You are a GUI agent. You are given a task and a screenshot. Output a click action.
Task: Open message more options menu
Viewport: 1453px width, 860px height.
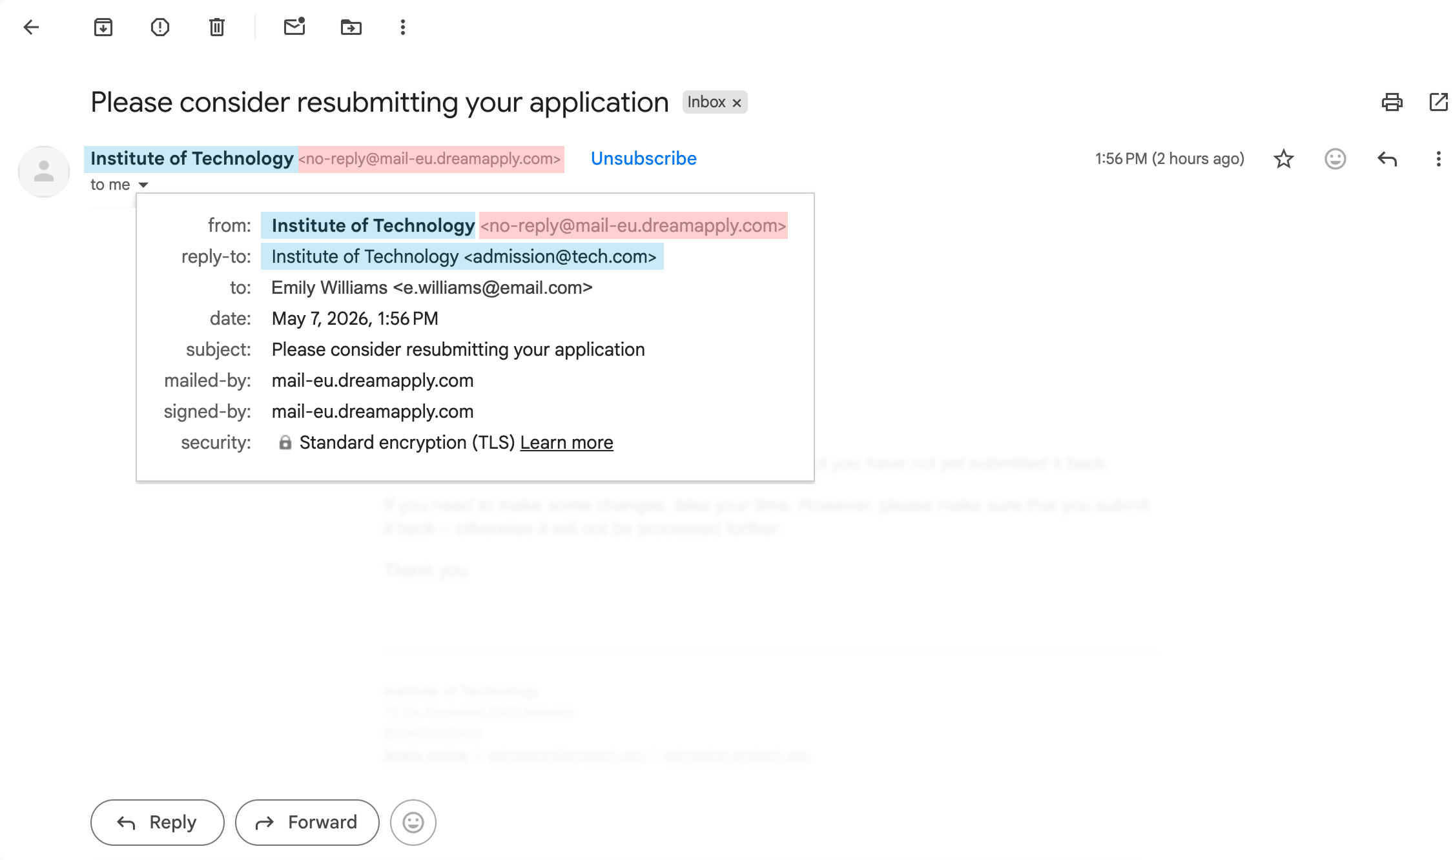click(1439, 159)
